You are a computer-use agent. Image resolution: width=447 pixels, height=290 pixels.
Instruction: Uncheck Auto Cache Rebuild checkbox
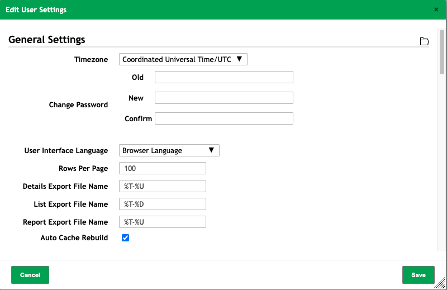tap(125, 237)
